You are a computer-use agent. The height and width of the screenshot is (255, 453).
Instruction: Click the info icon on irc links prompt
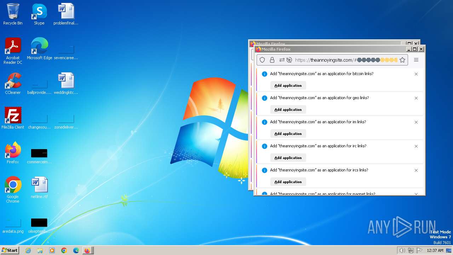(264, 146)
